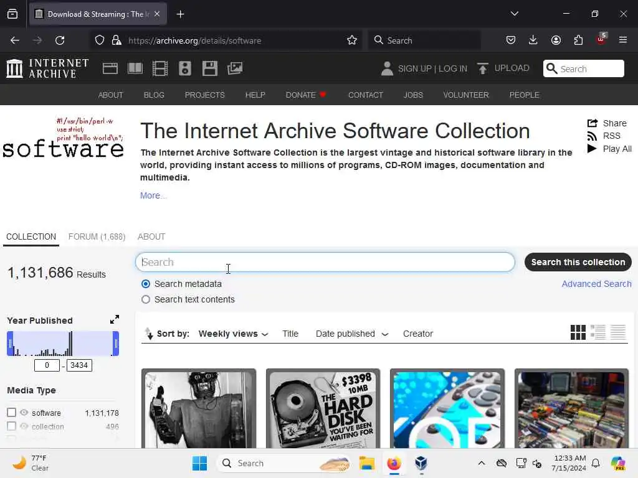Open the Software floppy disk icon
The height and width of the screenshot is (478, 638).
(x=210, y=68)
